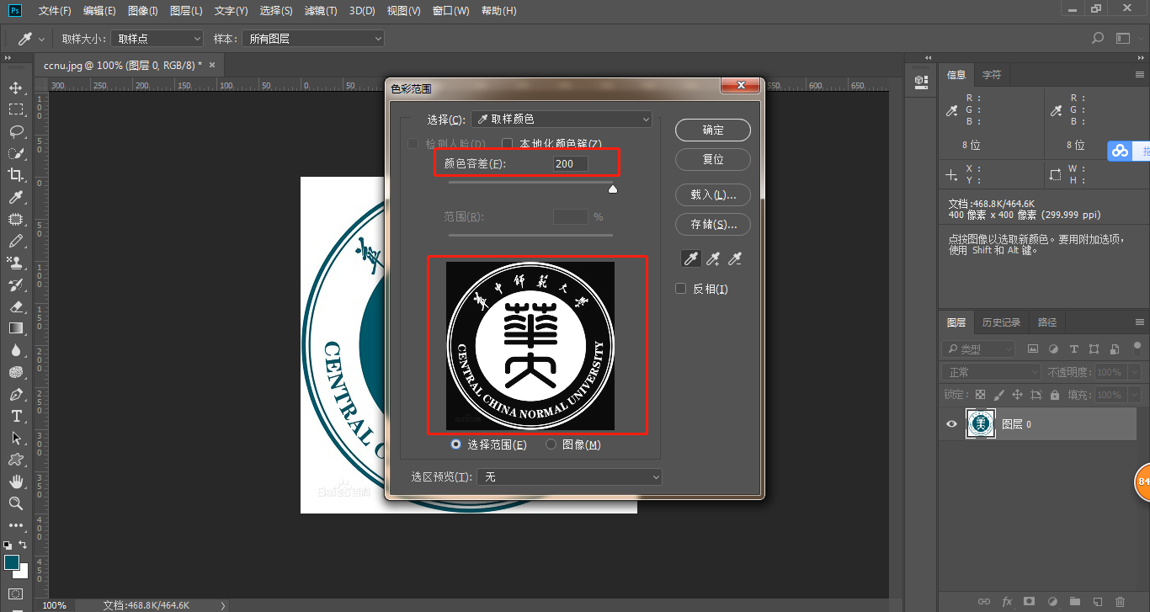Select the Eraser tool
1150x612 pixels.
pos(16,306)
